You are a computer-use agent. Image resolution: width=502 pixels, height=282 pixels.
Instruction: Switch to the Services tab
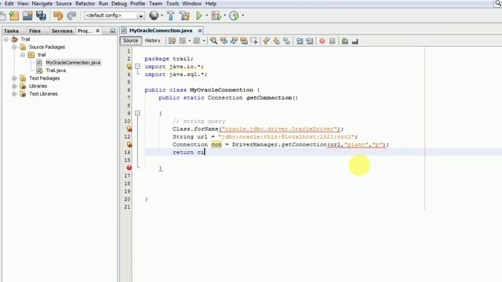(x=62, y=31)
